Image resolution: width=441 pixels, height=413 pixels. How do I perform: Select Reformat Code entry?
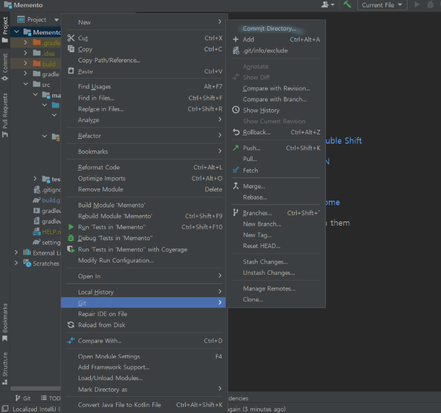[x=143, y=167]
